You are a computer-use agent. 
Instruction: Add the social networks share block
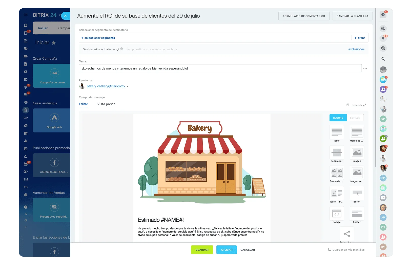347,234
